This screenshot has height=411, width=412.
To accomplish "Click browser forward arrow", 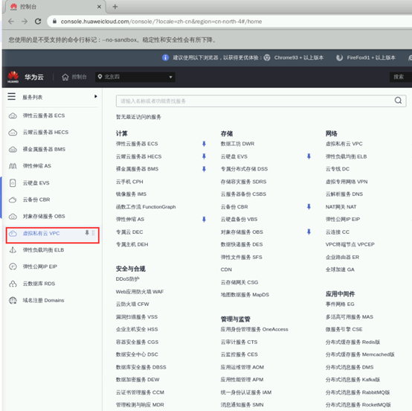I will 25,22.
